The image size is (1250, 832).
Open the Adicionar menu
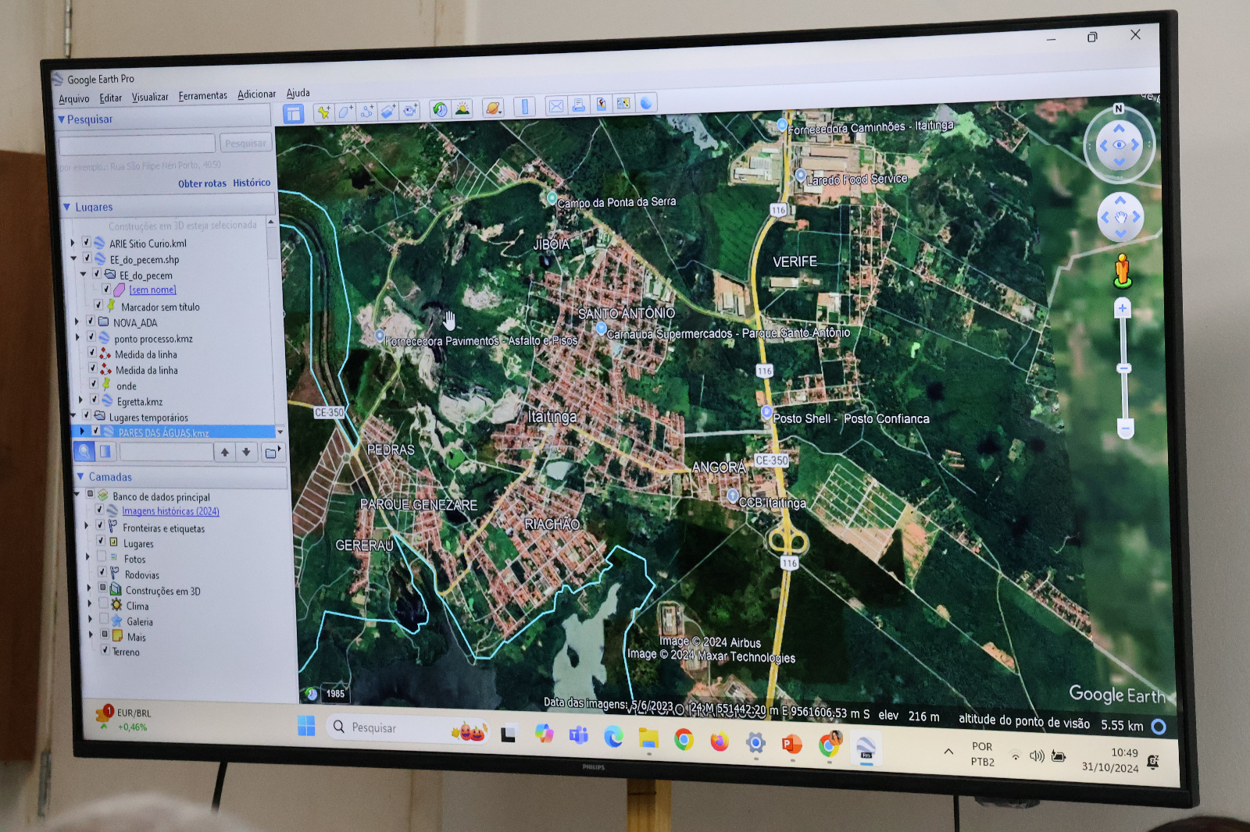257,94
